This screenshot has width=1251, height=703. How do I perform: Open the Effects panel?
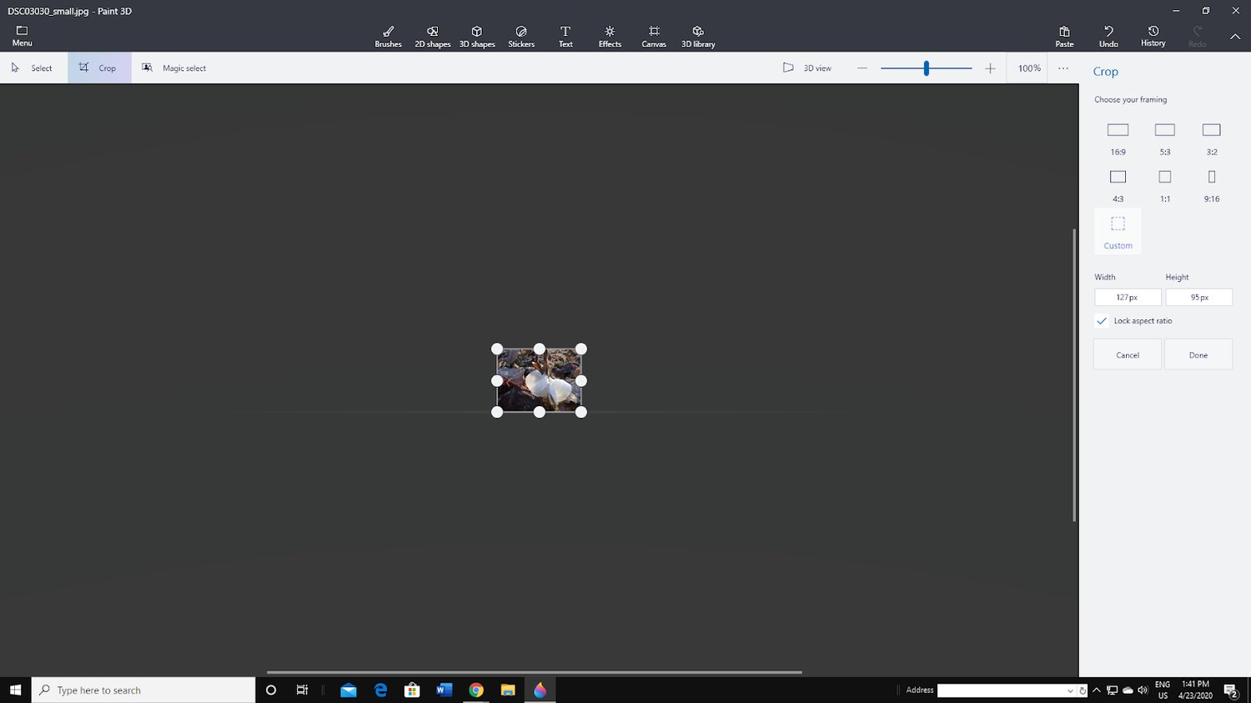point(610,36)
